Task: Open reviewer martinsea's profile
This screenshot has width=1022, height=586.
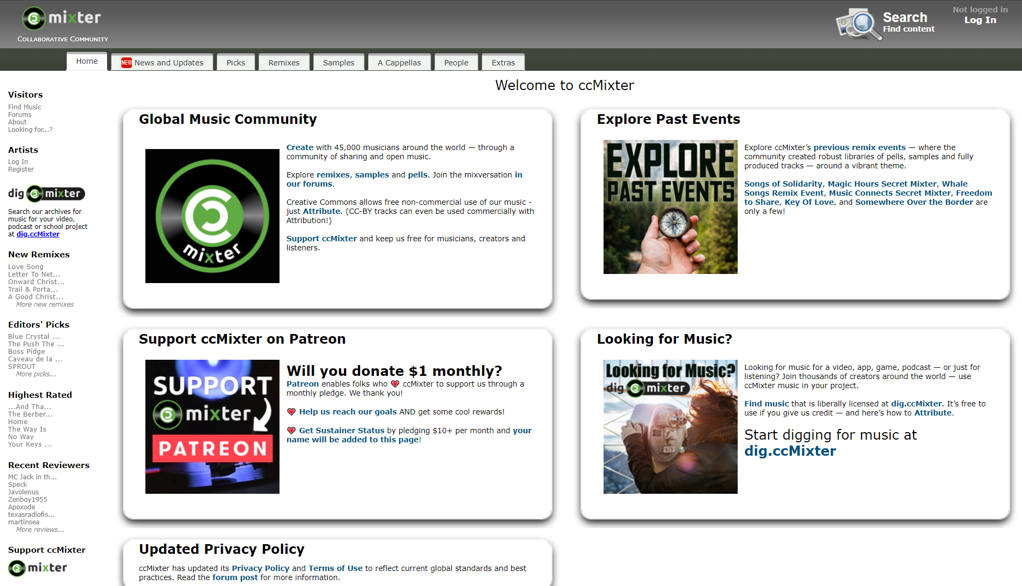Action: 24,522
